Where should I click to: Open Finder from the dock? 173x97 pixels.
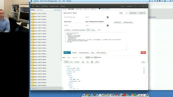[x=84, y=95]
